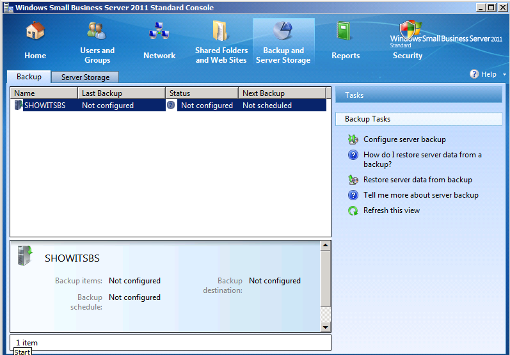Sort by the Next Backup column header

[282, 93]
